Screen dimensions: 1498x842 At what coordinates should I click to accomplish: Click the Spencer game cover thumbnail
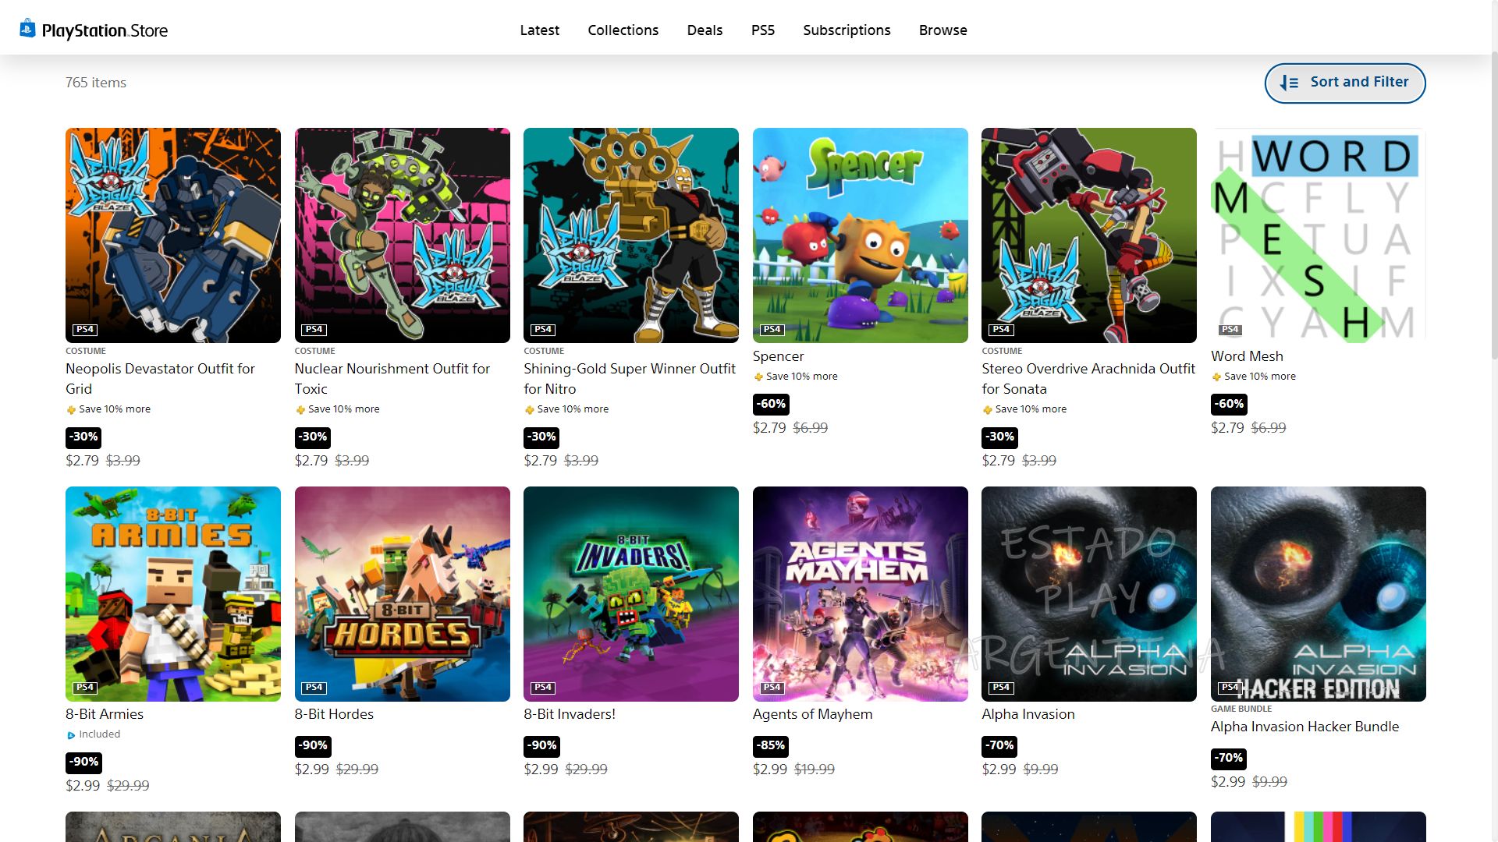[x=860, y=235]
